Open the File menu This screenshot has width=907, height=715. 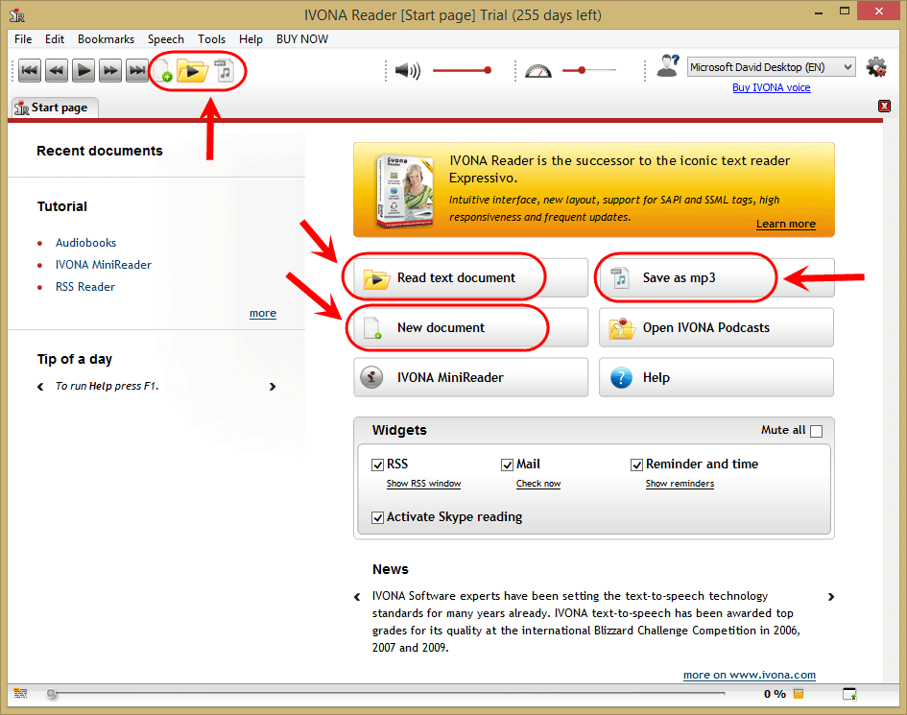(x=23, y=38)
